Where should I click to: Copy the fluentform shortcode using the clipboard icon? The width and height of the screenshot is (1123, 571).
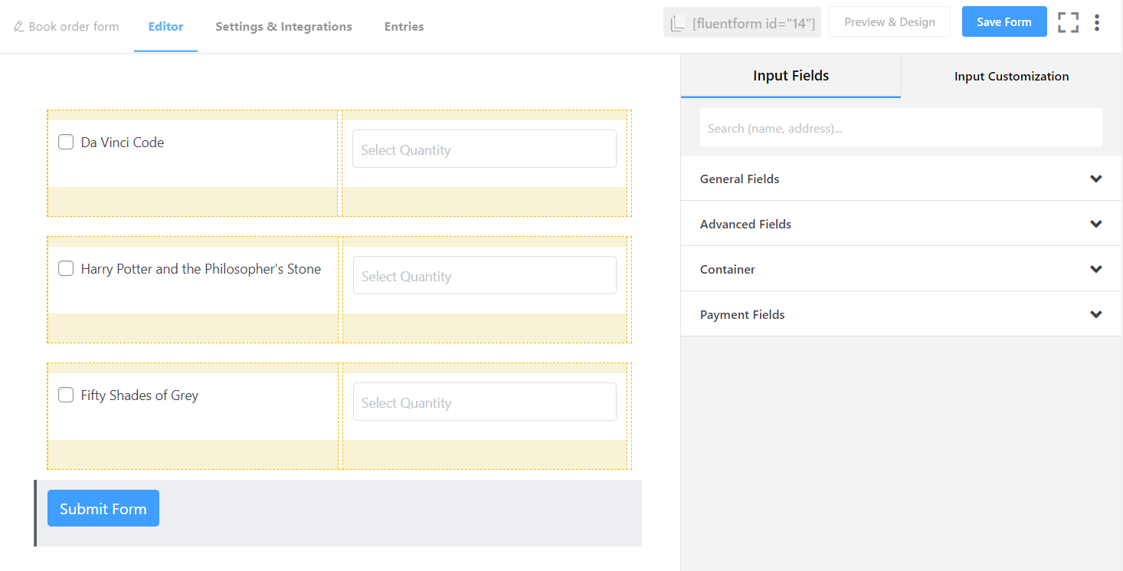(677, 22)
